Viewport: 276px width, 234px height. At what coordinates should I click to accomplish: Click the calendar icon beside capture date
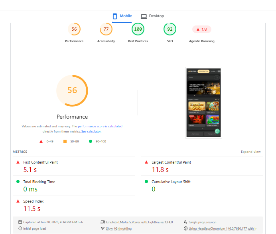20,222
